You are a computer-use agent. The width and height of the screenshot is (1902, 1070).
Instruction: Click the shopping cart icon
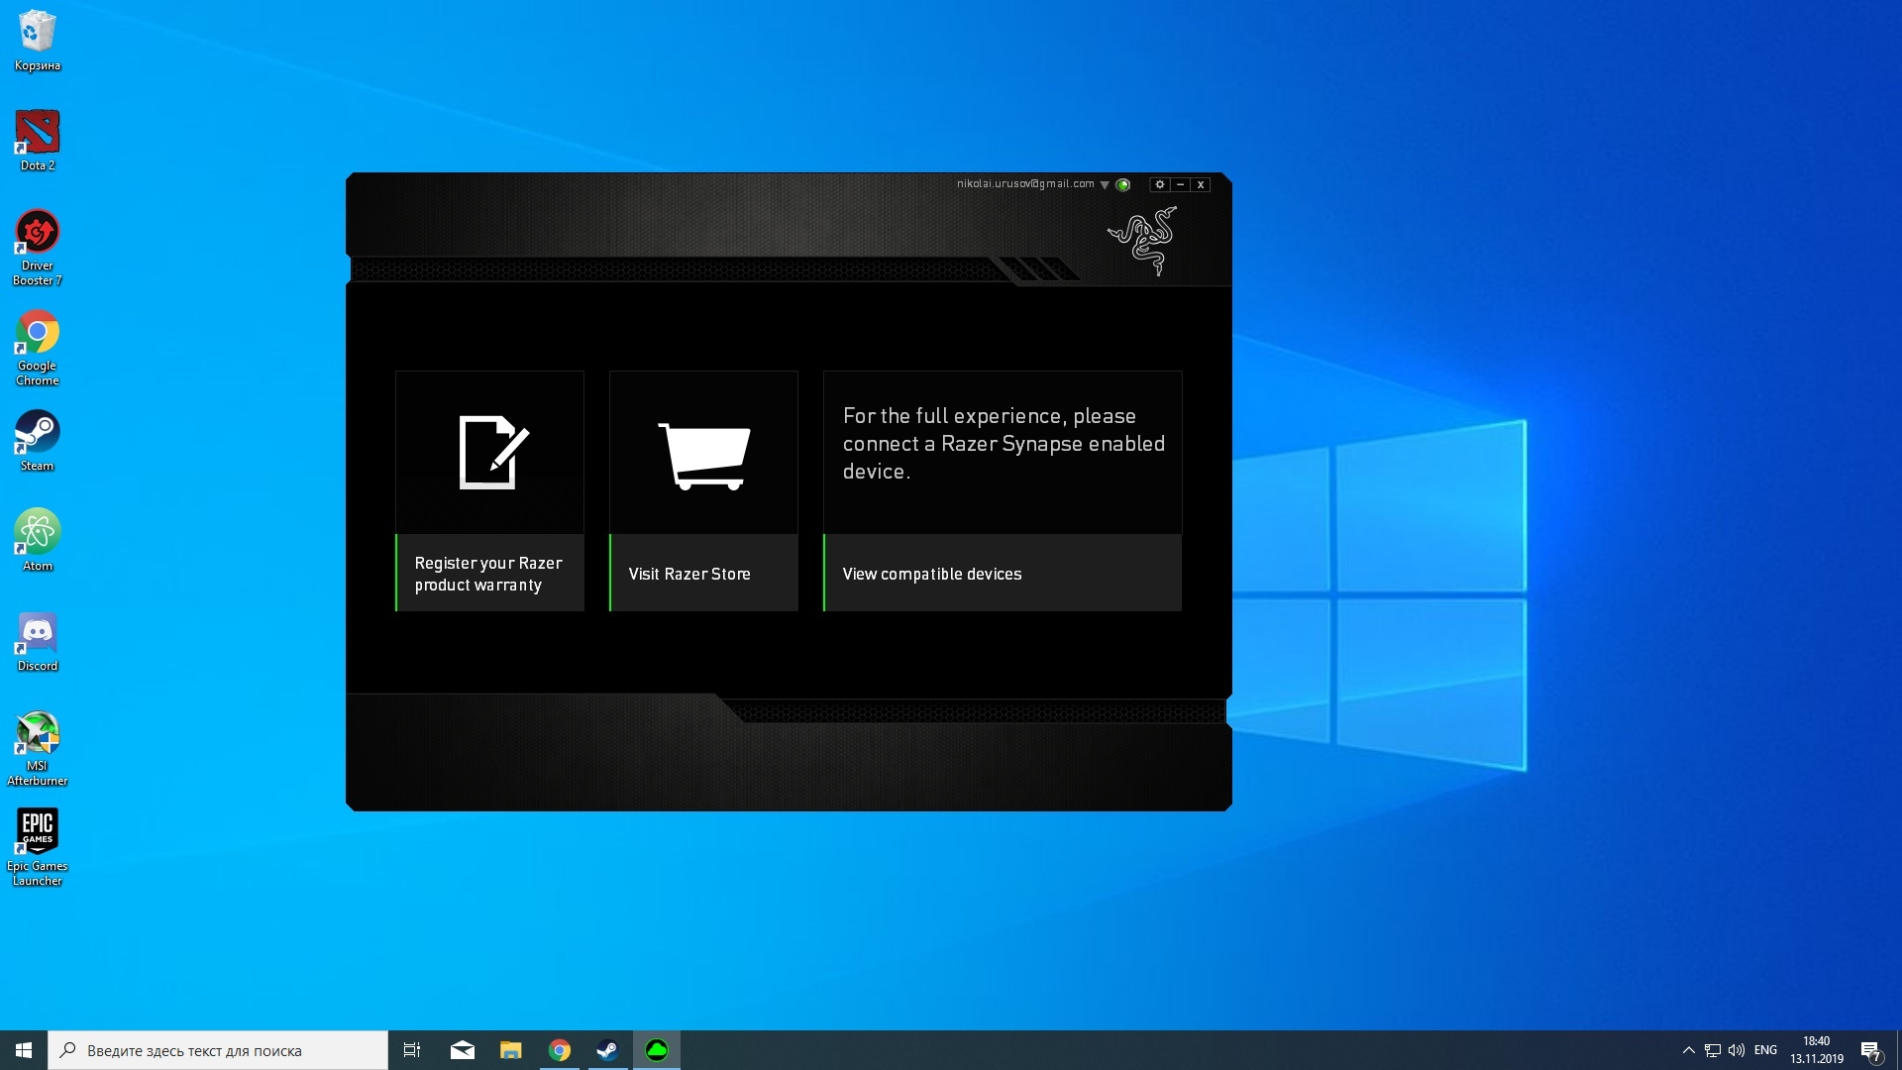(704, 456)
